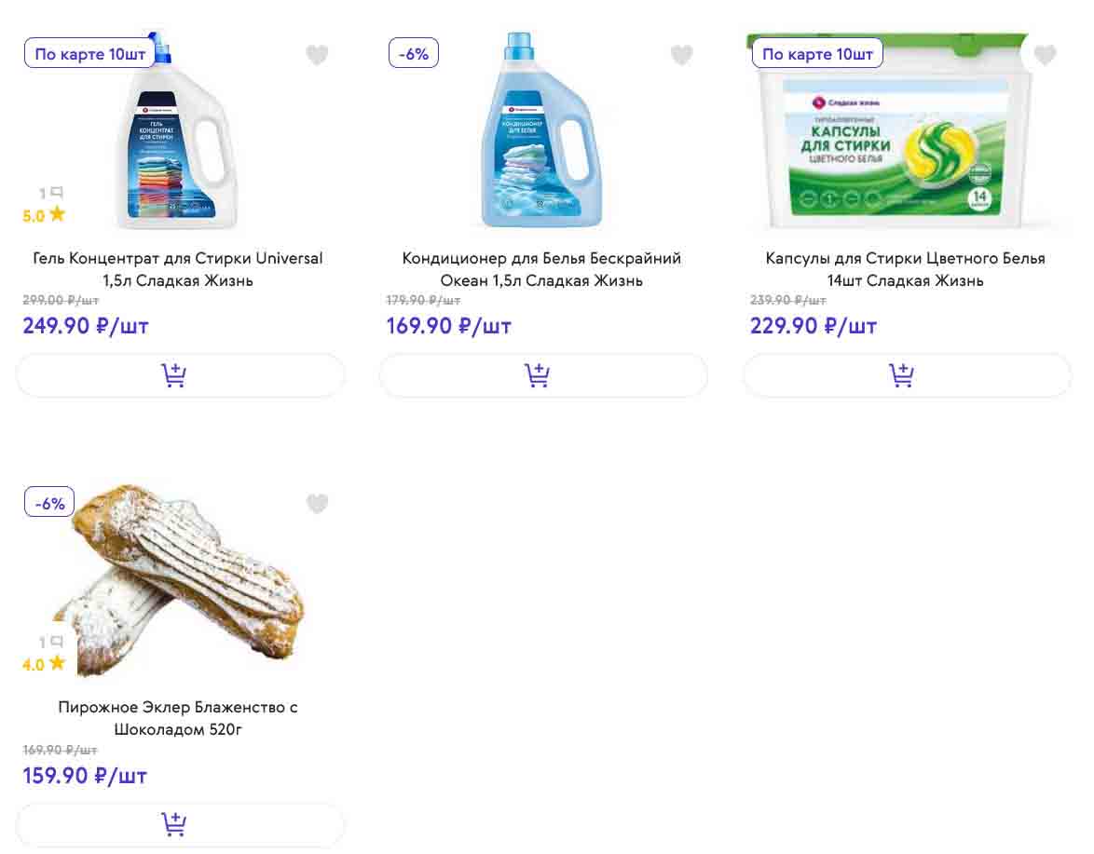Toggle heart on Эклер Блаженство pastry
The width and height of the screenshot is (1094, 854).
(x=317, y=504)
